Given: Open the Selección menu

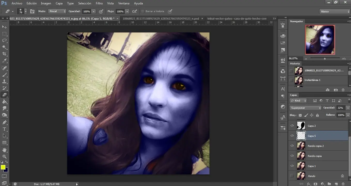Looking at the screenshot, I should (x=84, y=3).
